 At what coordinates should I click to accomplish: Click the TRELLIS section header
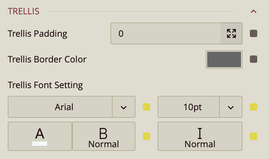(24, 11)
